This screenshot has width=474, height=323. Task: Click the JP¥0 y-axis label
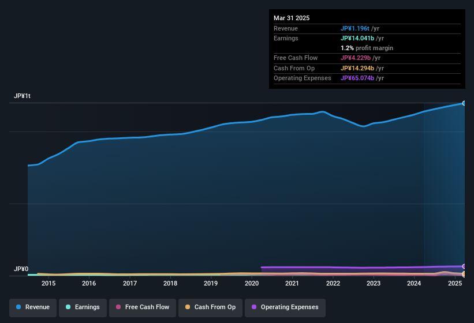pos(21,269)
